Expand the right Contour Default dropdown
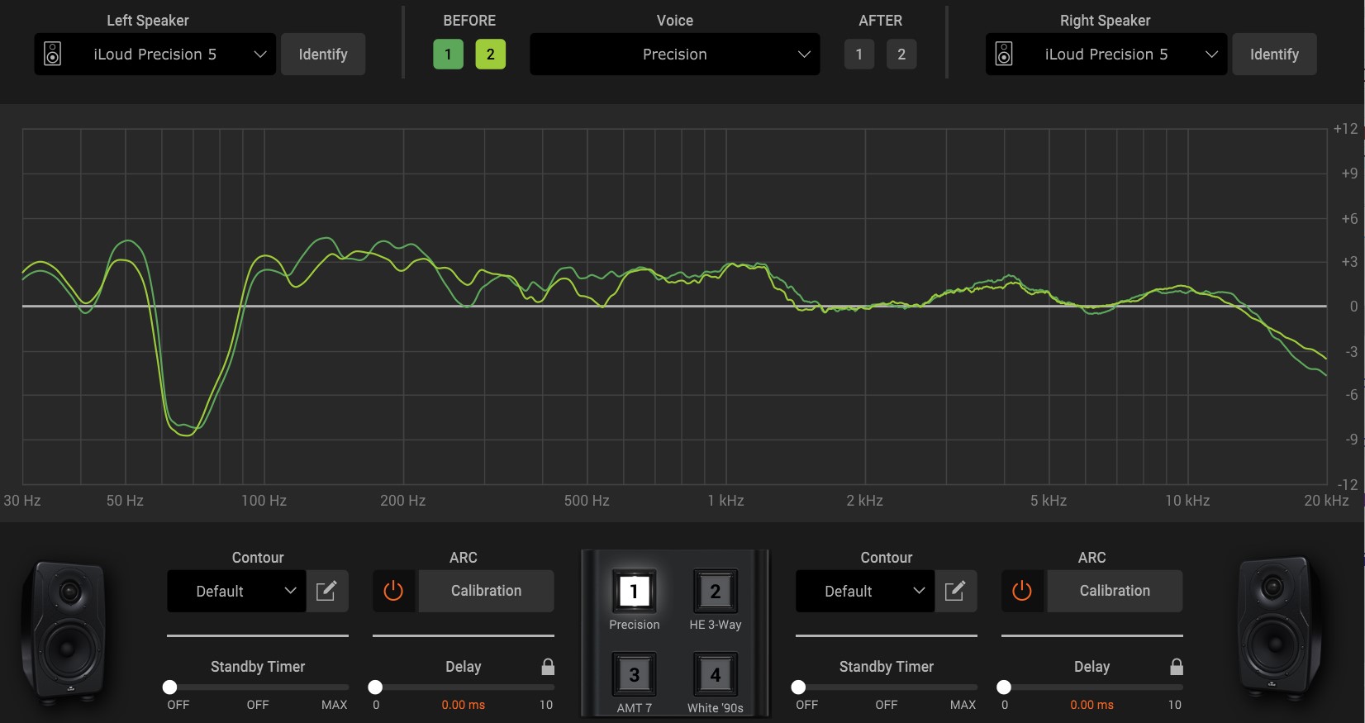The height and width of the screenshot is (723, 1365). coord(865,591)
